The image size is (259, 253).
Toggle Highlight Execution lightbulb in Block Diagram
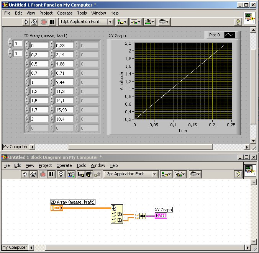click(61, 174)
